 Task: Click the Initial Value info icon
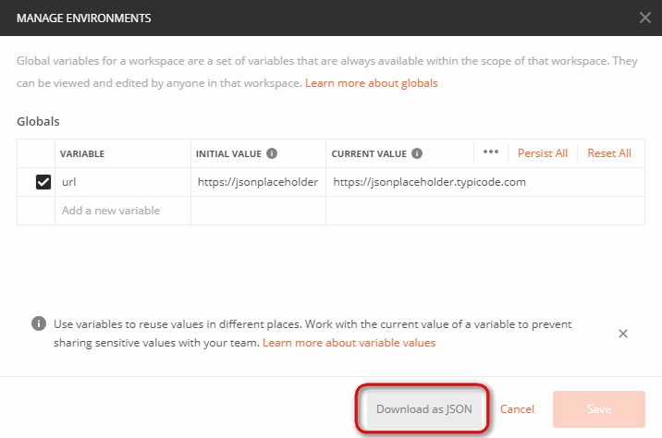(272, 153)
